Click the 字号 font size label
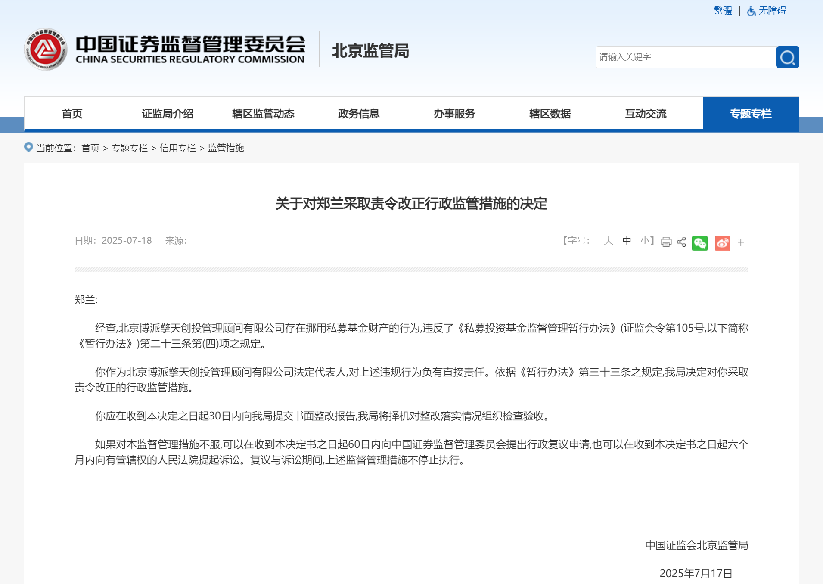Viewport: 823px width, 584px height. tap(576, 241)
